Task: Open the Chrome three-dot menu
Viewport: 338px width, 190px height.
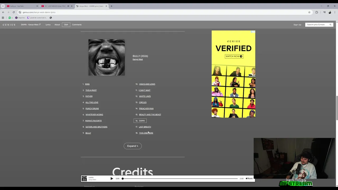Action: coord(335,12)
